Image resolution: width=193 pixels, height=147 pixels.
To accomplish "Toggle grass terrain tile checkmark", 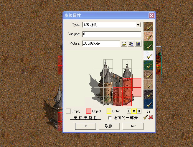I will coord(148,46).
